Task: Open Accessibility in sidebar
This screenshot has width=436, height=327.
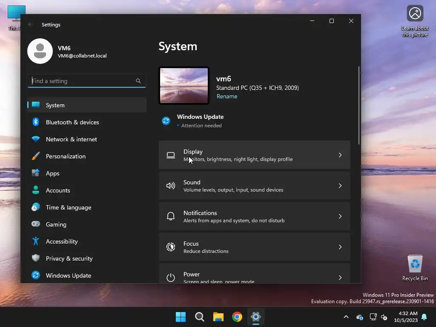Action: coord(87,241)
